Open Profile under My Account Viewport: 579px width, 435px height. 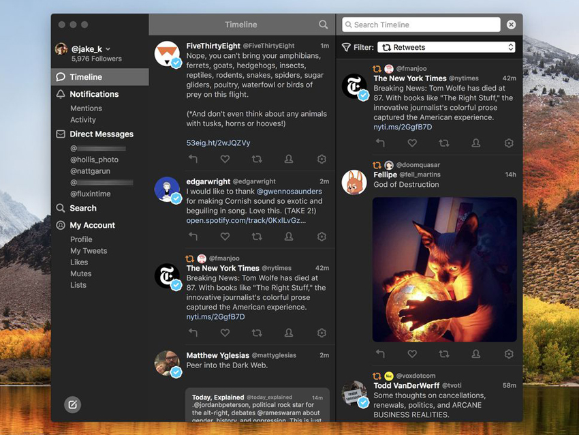coord(81,239)
